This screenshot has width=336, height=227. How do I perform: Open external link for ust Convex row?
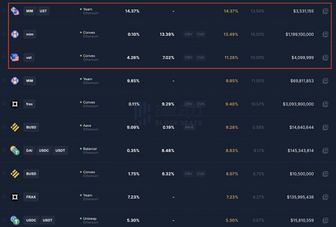(325, 58)
